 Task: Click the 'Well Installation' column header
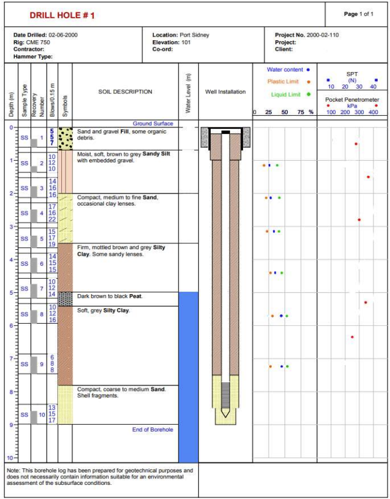pos(225,92)
